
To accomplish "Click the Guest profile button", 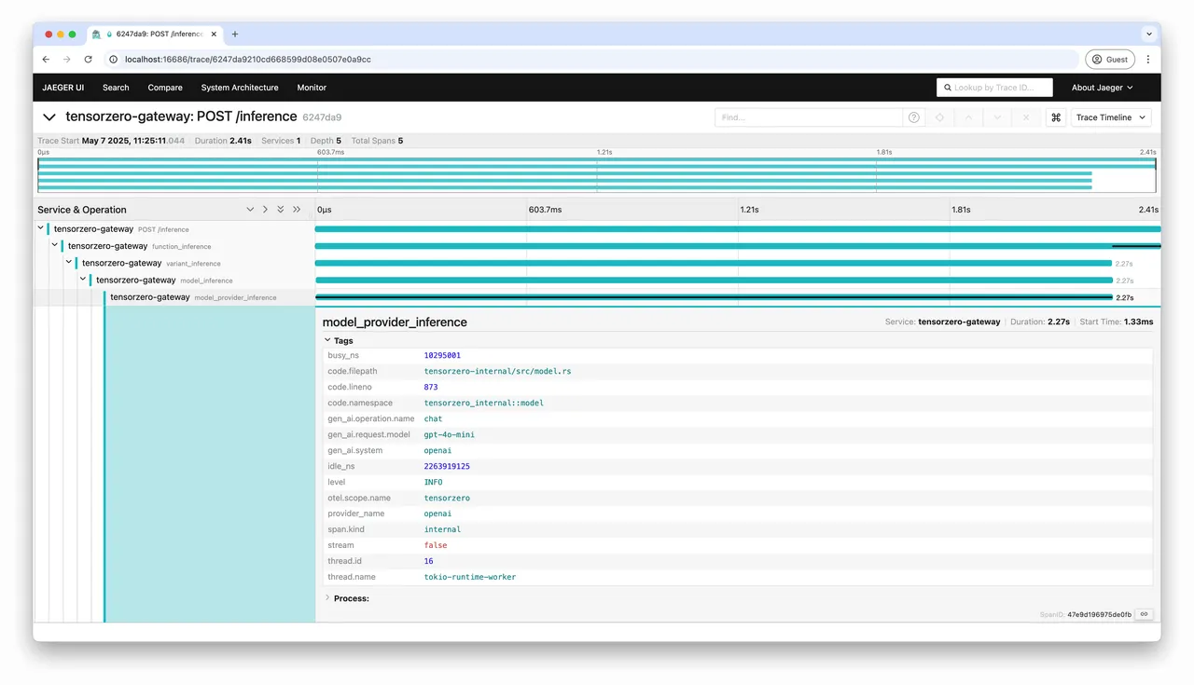I will click(x=1110, y=59).
